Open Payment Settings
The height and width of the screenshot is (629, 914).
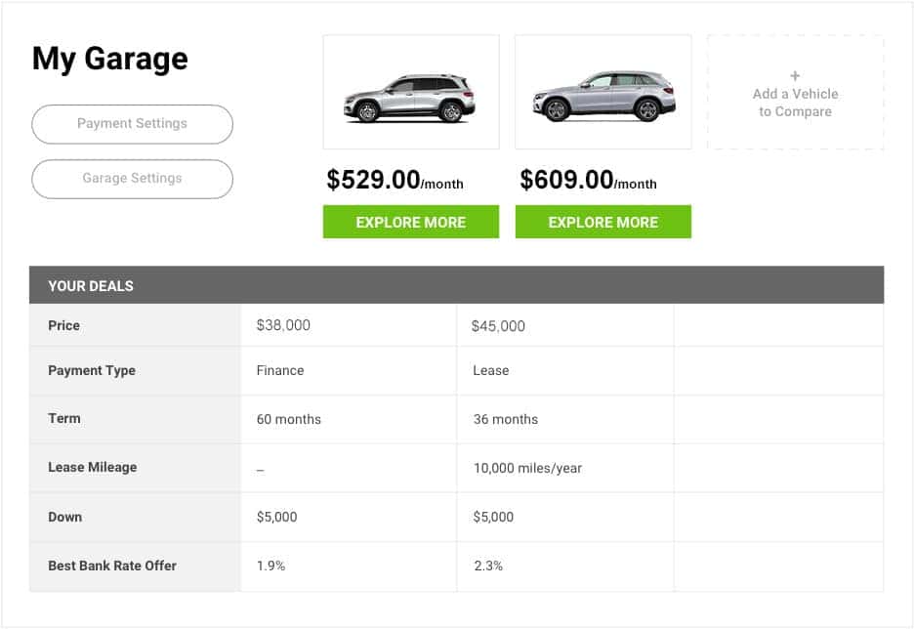(x=133, y=124)
